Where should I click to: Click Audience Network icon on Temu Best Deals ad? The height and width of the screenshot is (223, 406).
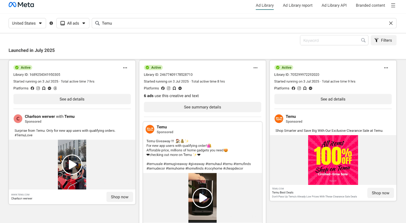(305, 88)
